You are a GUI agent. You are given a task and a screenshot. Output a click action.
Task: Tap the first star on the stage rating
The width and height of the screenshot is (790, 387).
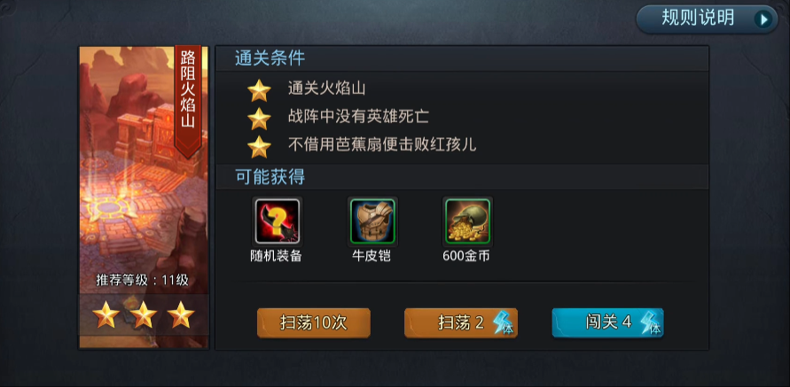click(x=106, y=315)
